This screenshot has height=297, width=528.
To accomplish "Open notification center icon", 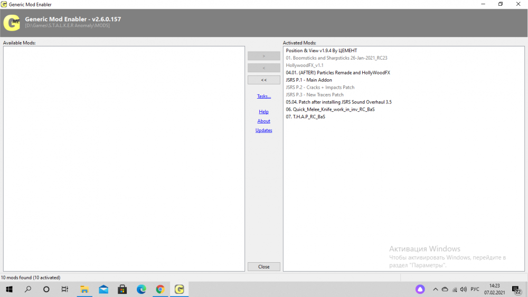I will [516, 290].
